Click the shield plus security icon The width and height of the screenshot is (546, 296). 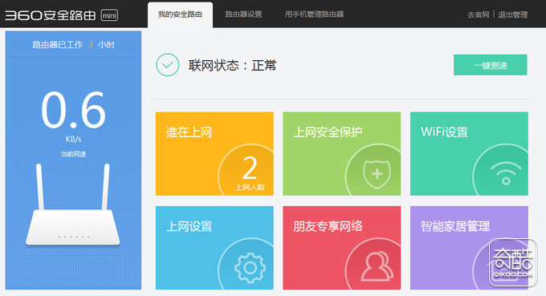(377, 174)
